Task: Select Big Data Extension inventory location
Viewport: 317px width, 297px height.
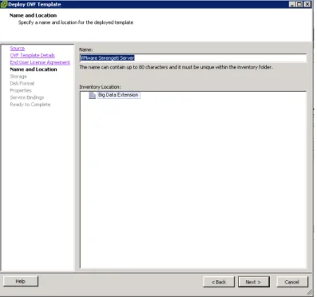Action: tap(118, 95)
